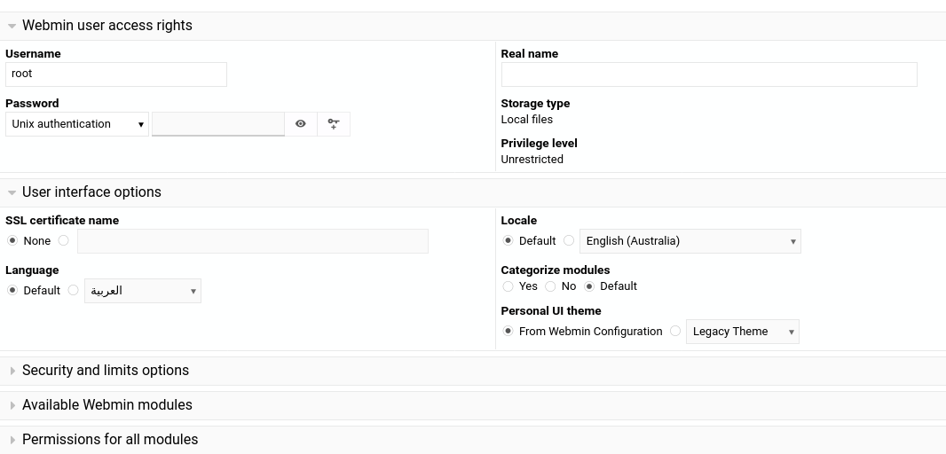Show password with the eye icon

pyautogui.click(x=301, y=124)
